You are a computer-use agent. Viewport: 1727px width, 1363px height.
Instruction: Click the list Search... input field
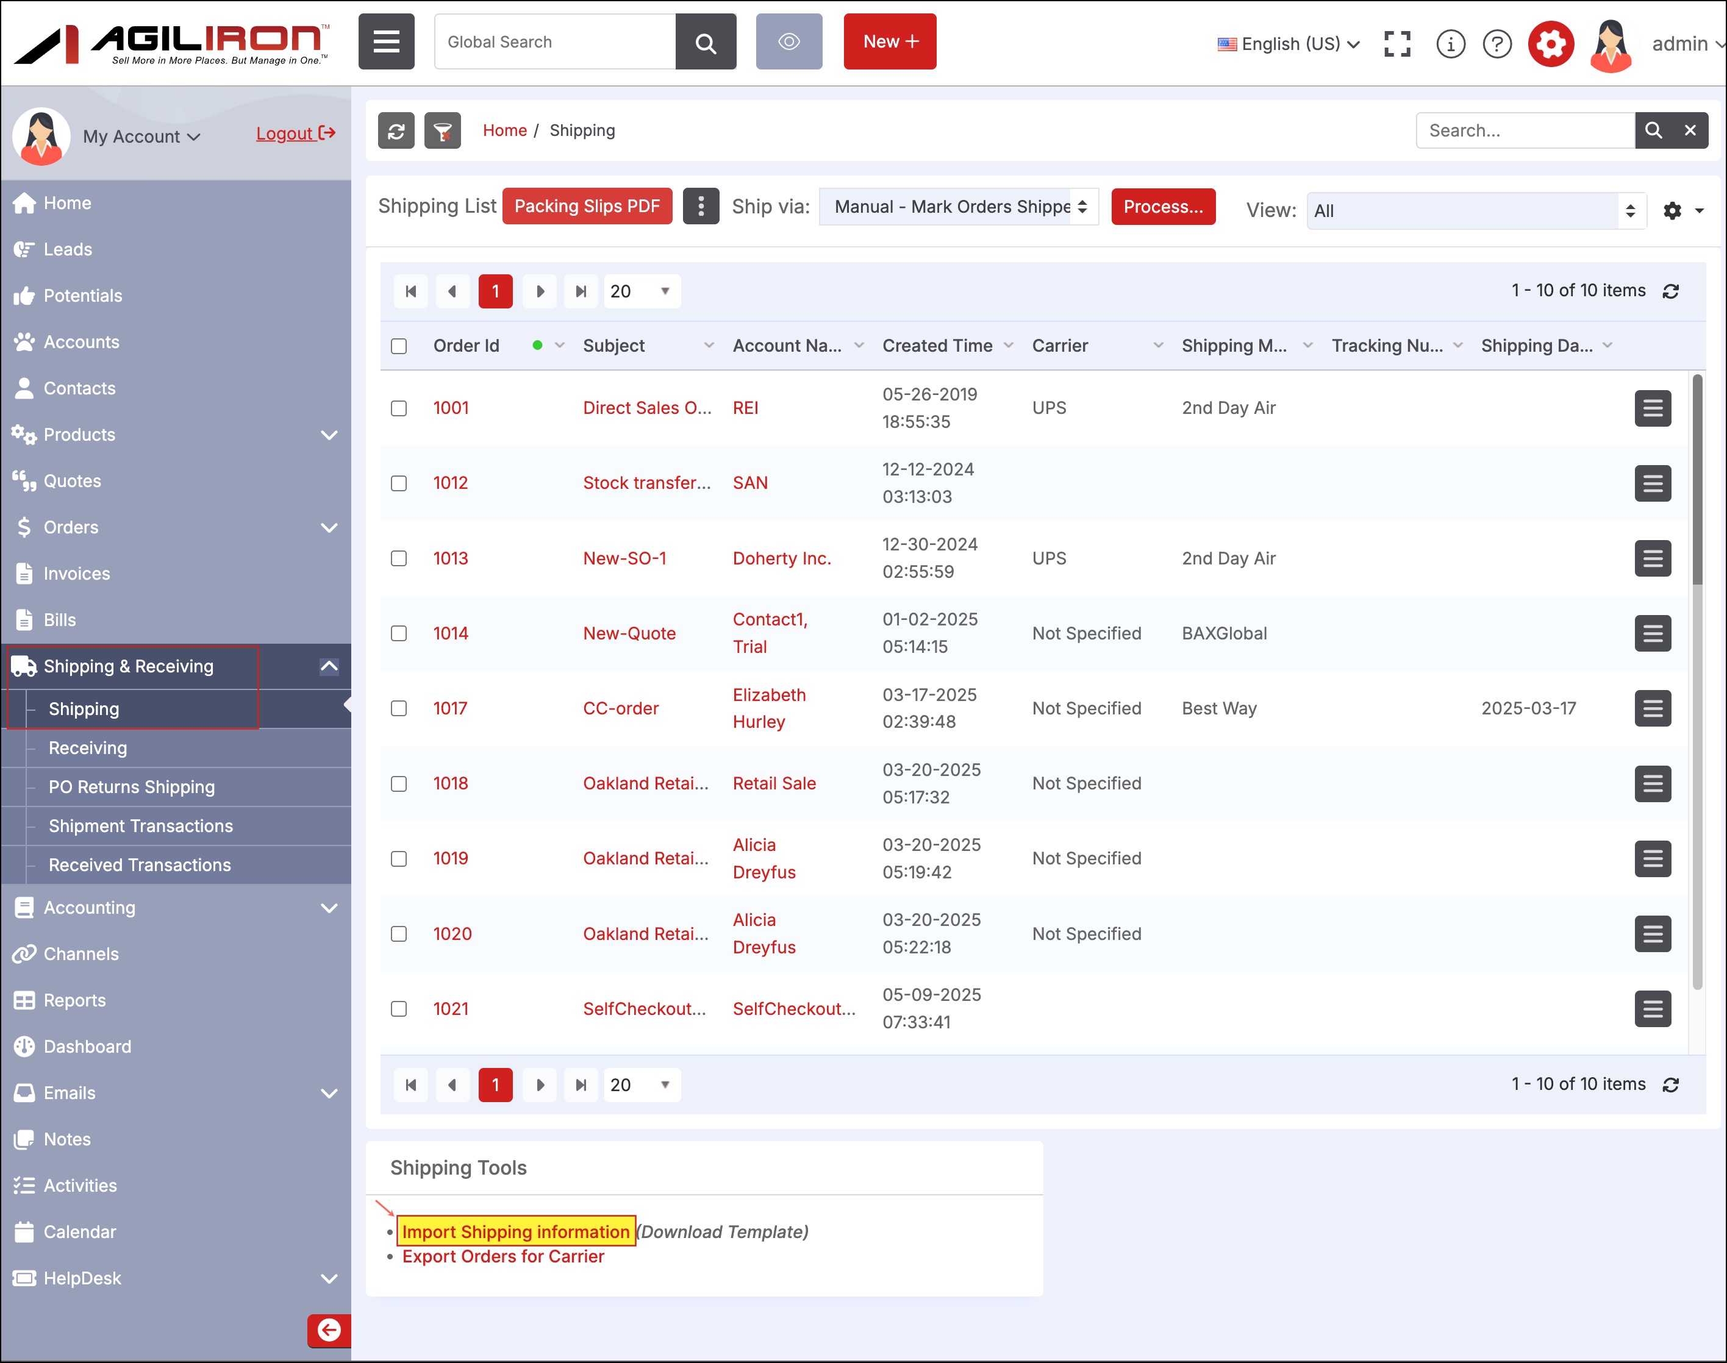(1525, 131)
